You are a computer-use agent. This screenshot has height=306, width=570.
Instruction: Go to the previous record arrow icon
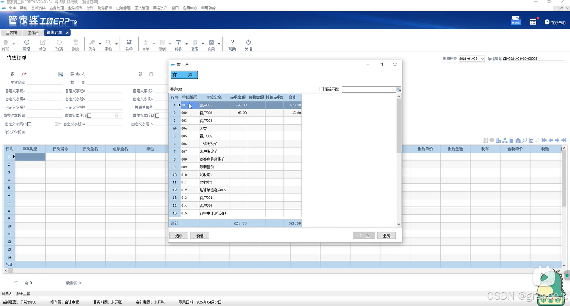[551, 140]
